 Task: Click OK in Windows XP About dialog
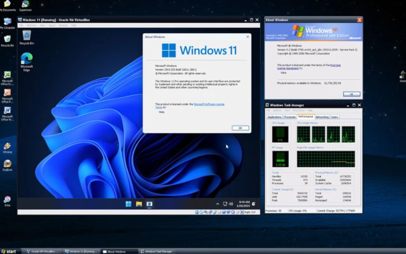click(x=352, y=94)
